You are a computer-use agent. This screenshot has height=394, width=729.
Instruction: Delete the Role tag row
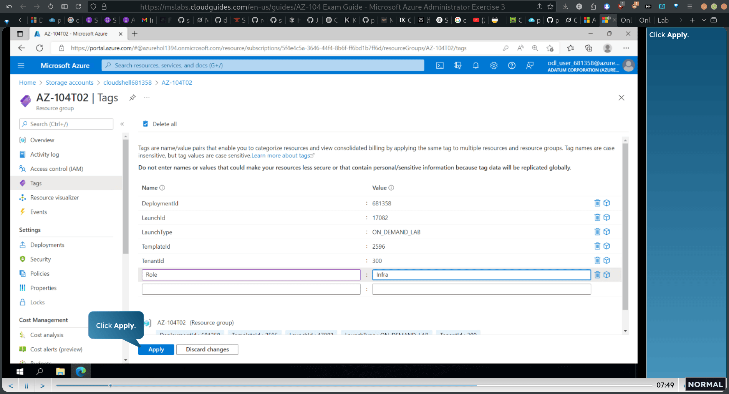click(x=597, y=275)
